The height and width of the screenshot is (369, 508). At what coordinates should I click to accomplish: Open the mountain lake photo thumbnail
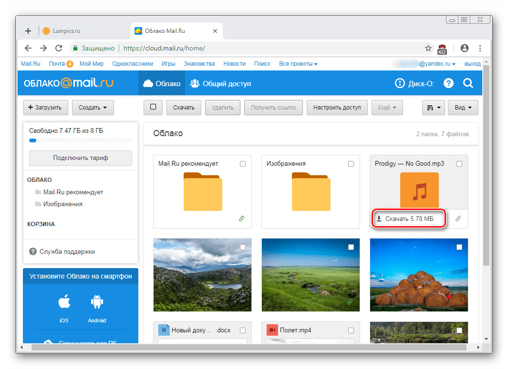click(x=203, y=275)
